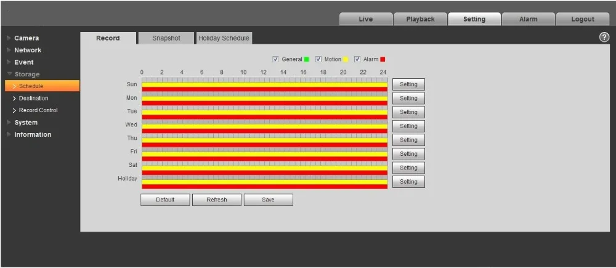
Task: Expand the Information menu arrow
Action: [x=9, y=134]
